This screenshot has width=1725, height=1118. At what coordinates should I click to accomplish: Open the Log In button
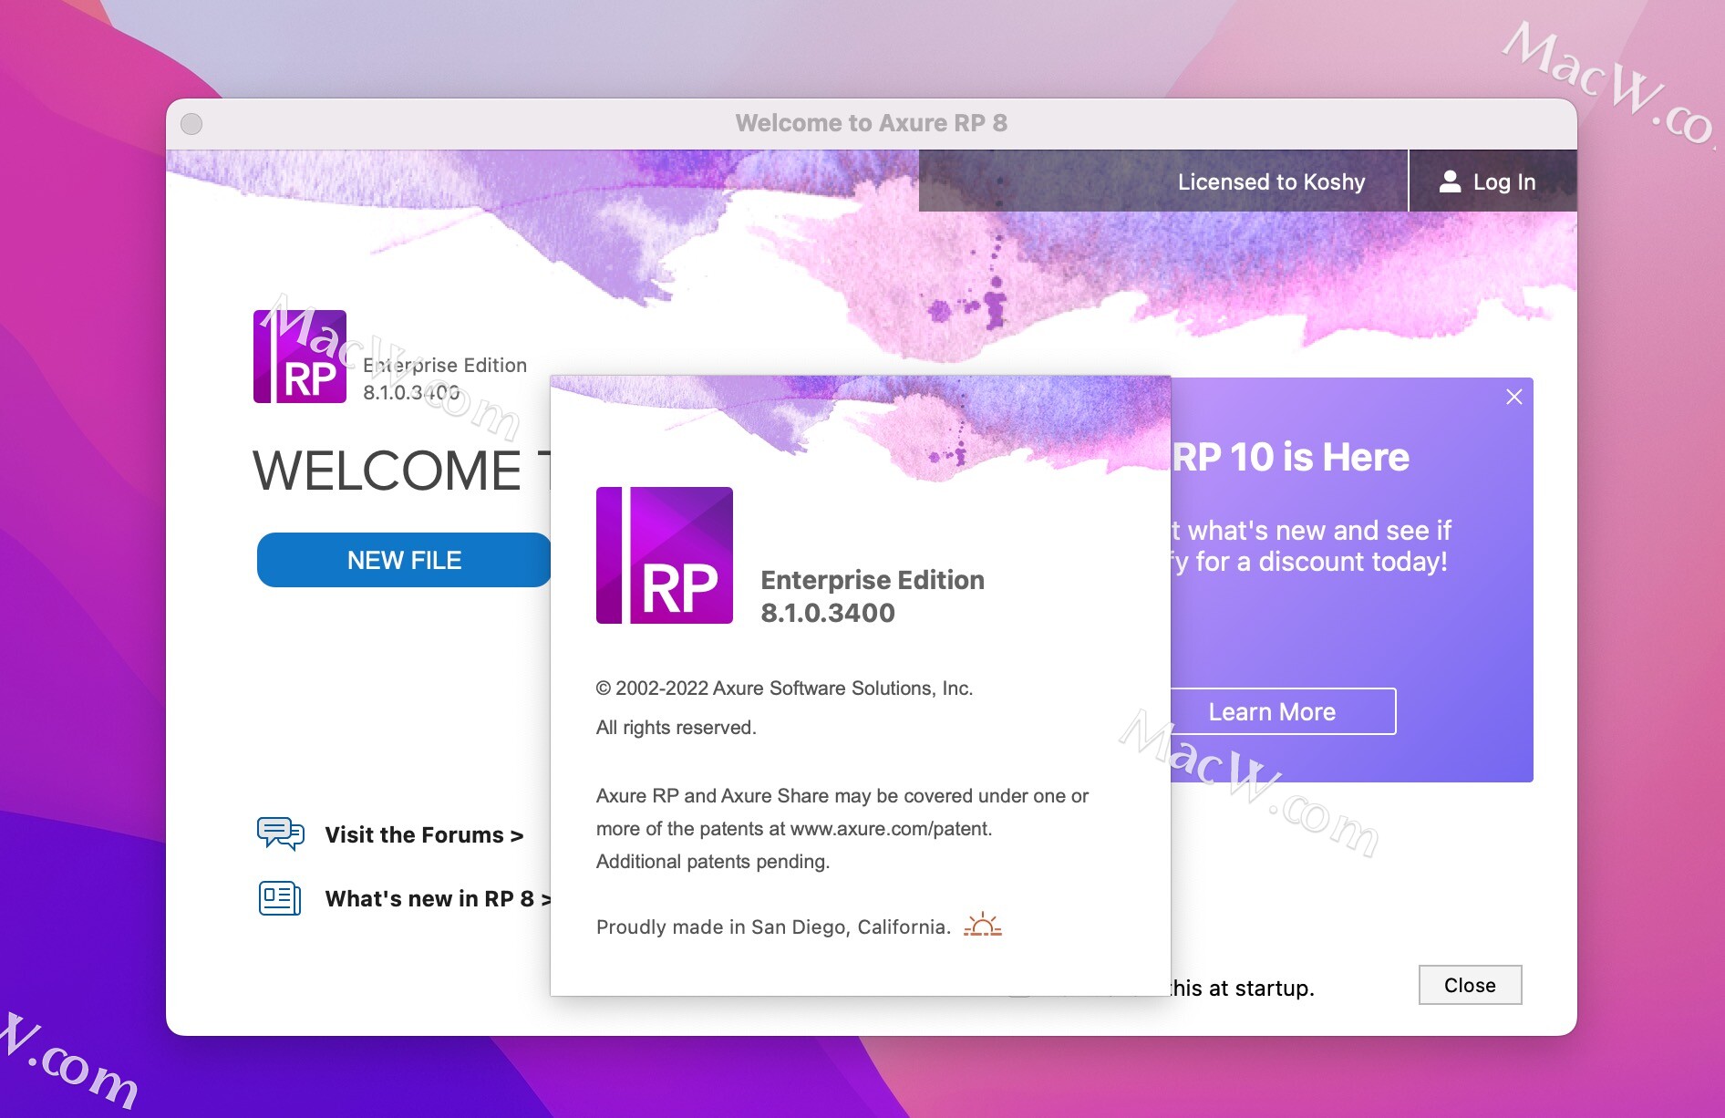click(x=1493, y=181)
